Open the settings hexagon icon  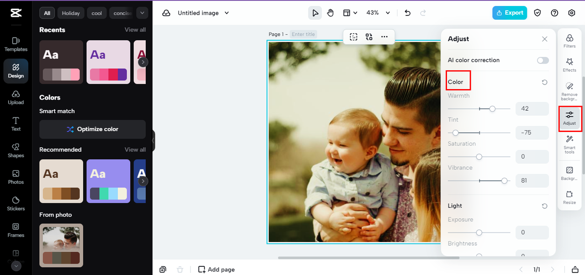tap(572, 13)
